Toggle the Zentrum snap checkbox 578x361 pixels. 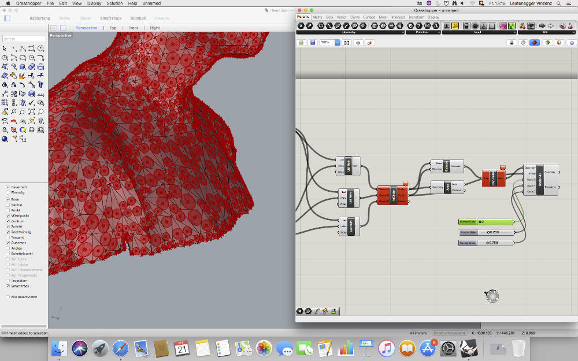coord(8,221)
